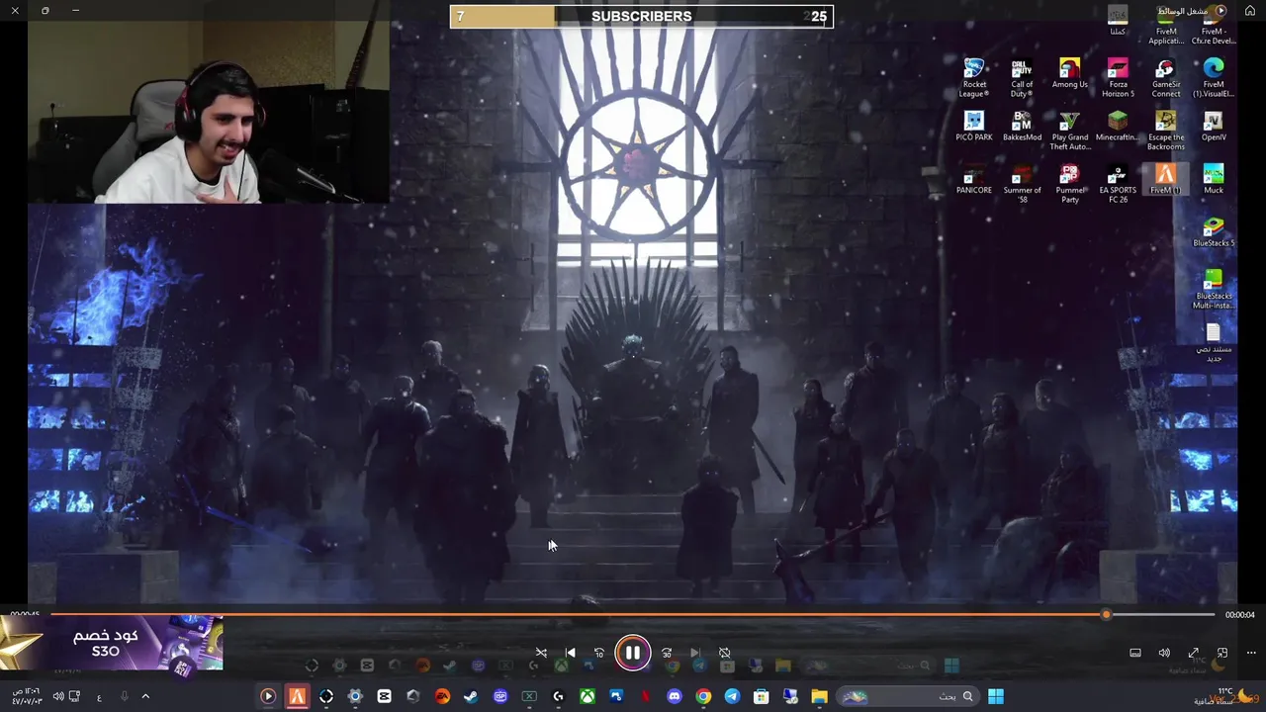Open the Windows Start menu
Viewport: 1266px width, 712px height.
coord(996,696)
